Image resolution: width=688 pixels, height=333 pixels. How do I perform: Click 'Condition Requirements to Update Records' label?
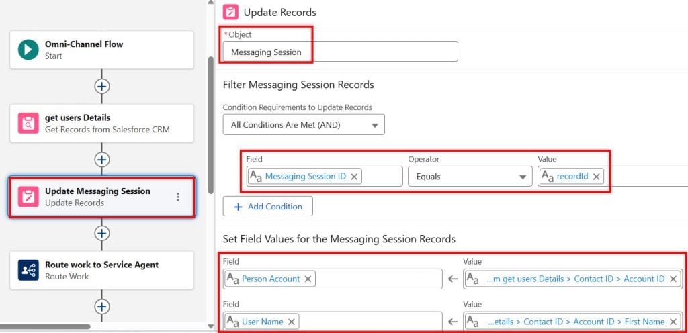tap(298, 107)
